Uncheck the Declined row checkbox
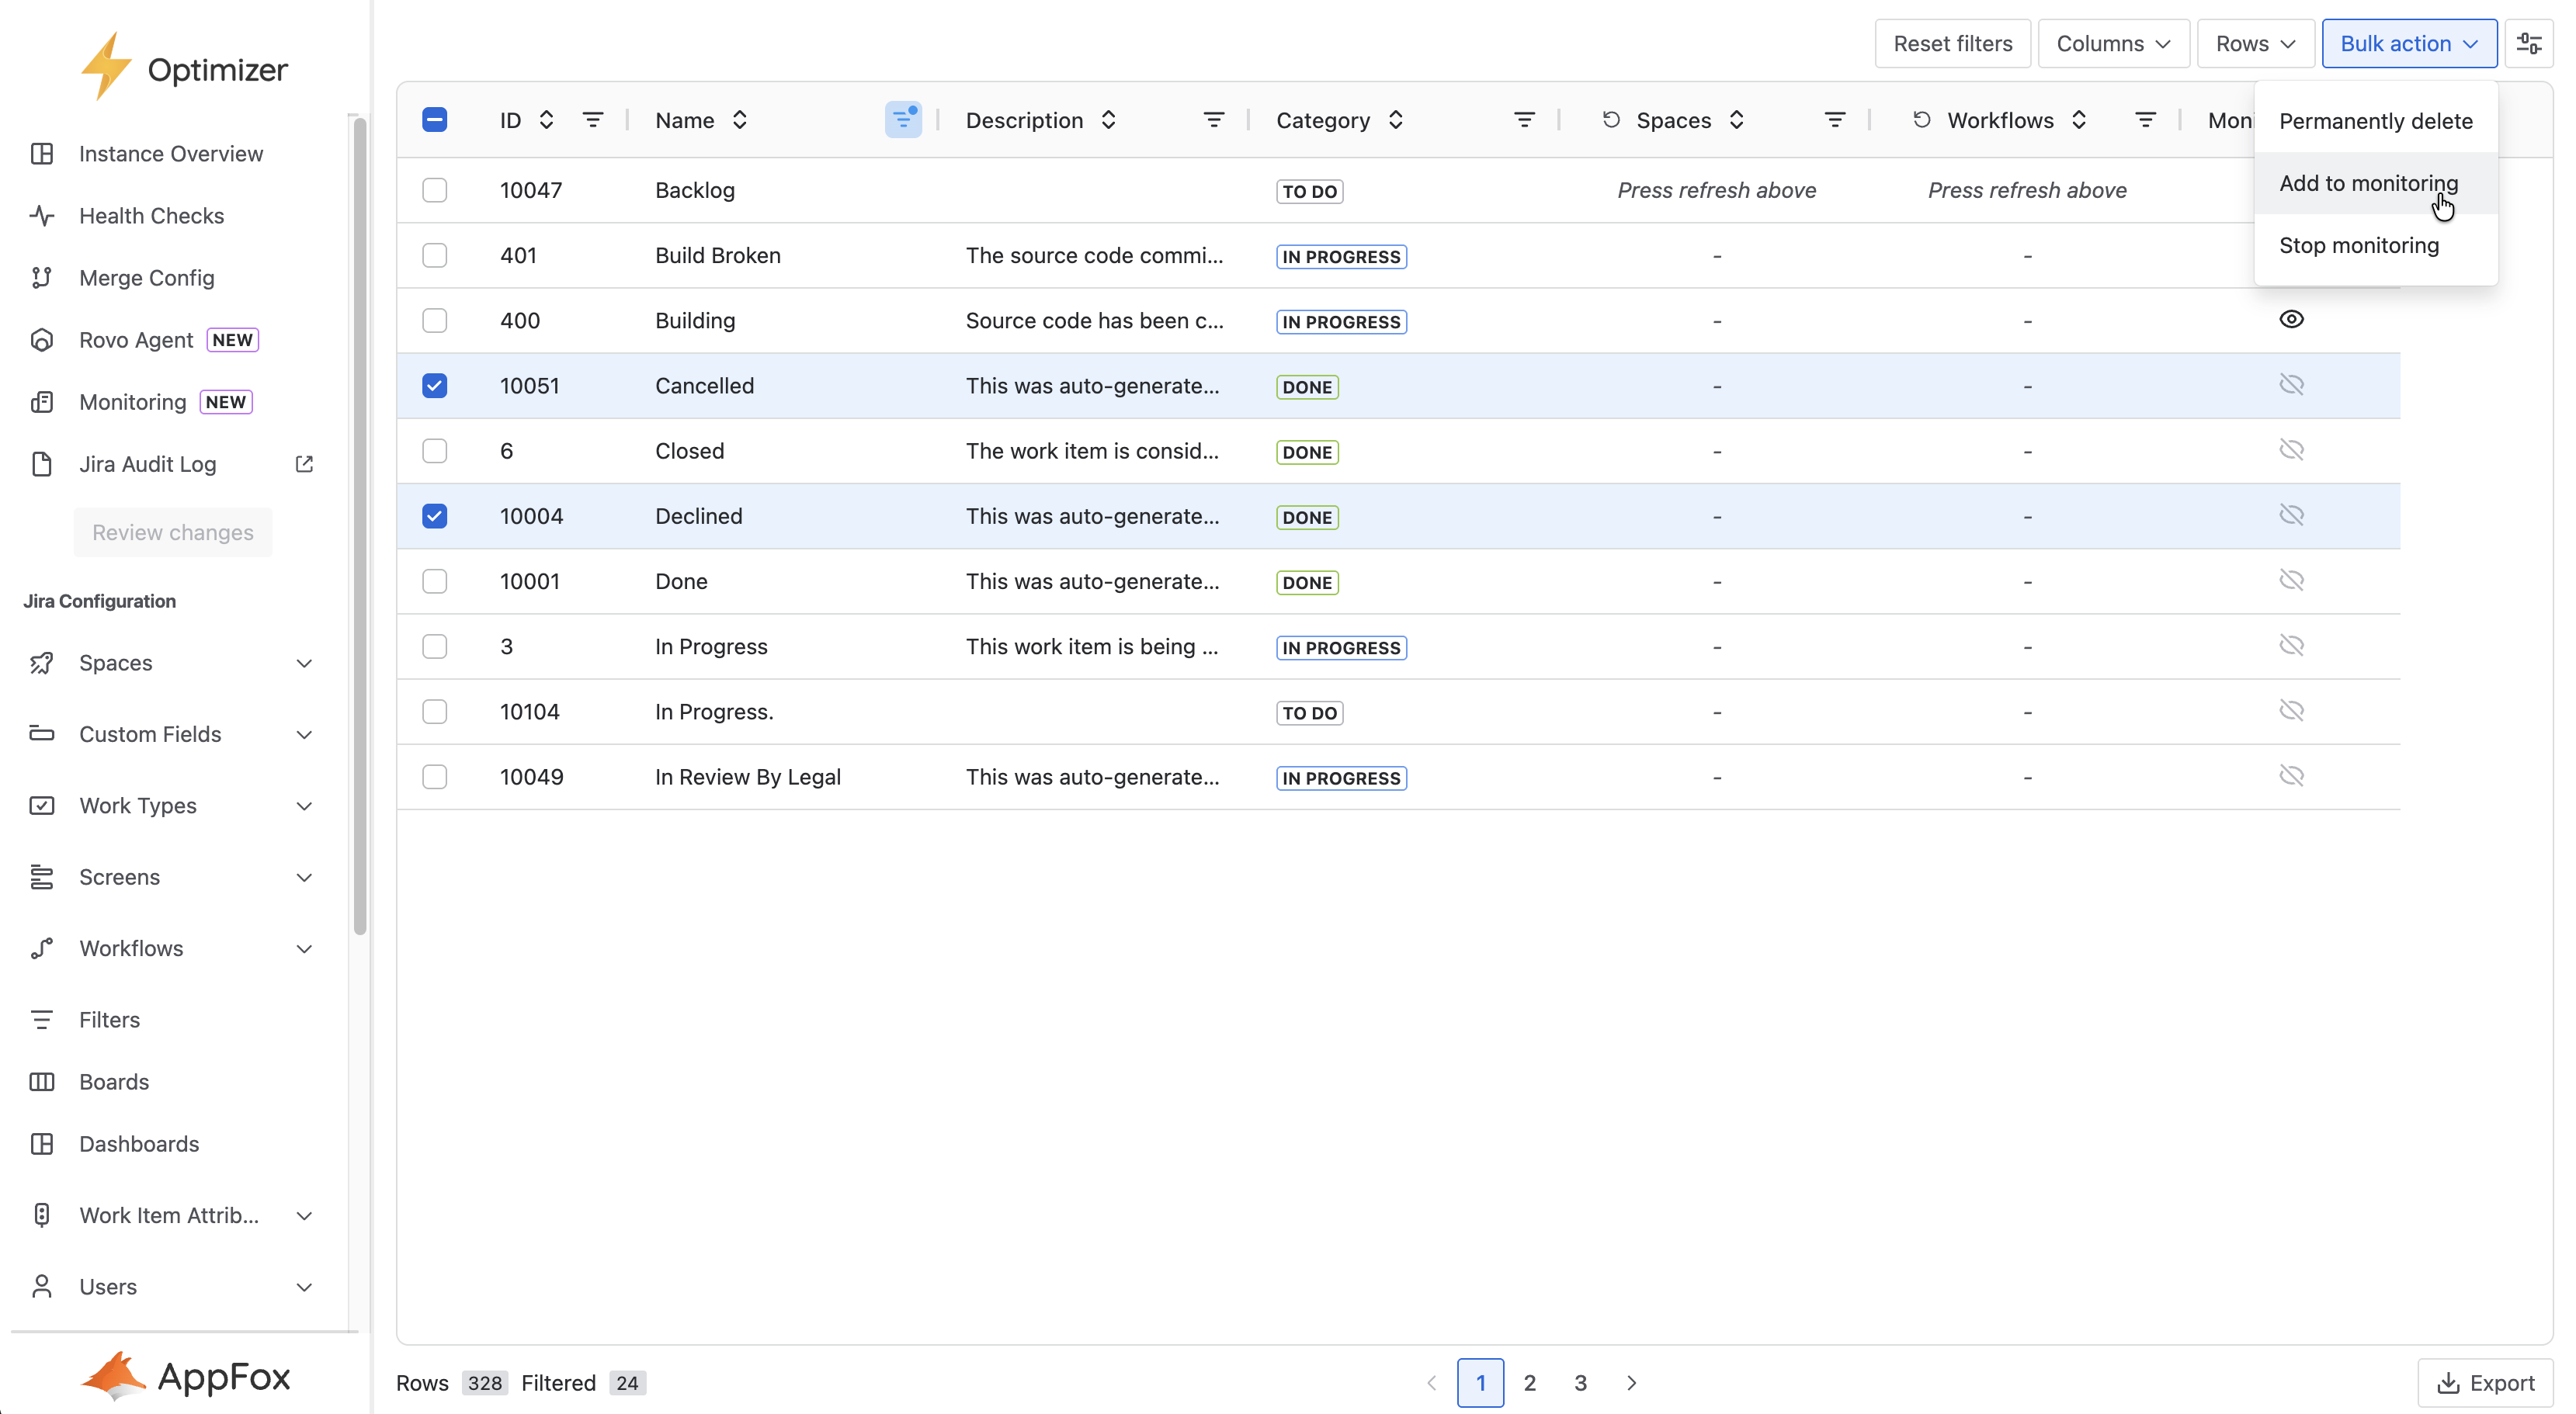The height and width of the screenshot is (1414, 2576). click(x=434, y=515)
